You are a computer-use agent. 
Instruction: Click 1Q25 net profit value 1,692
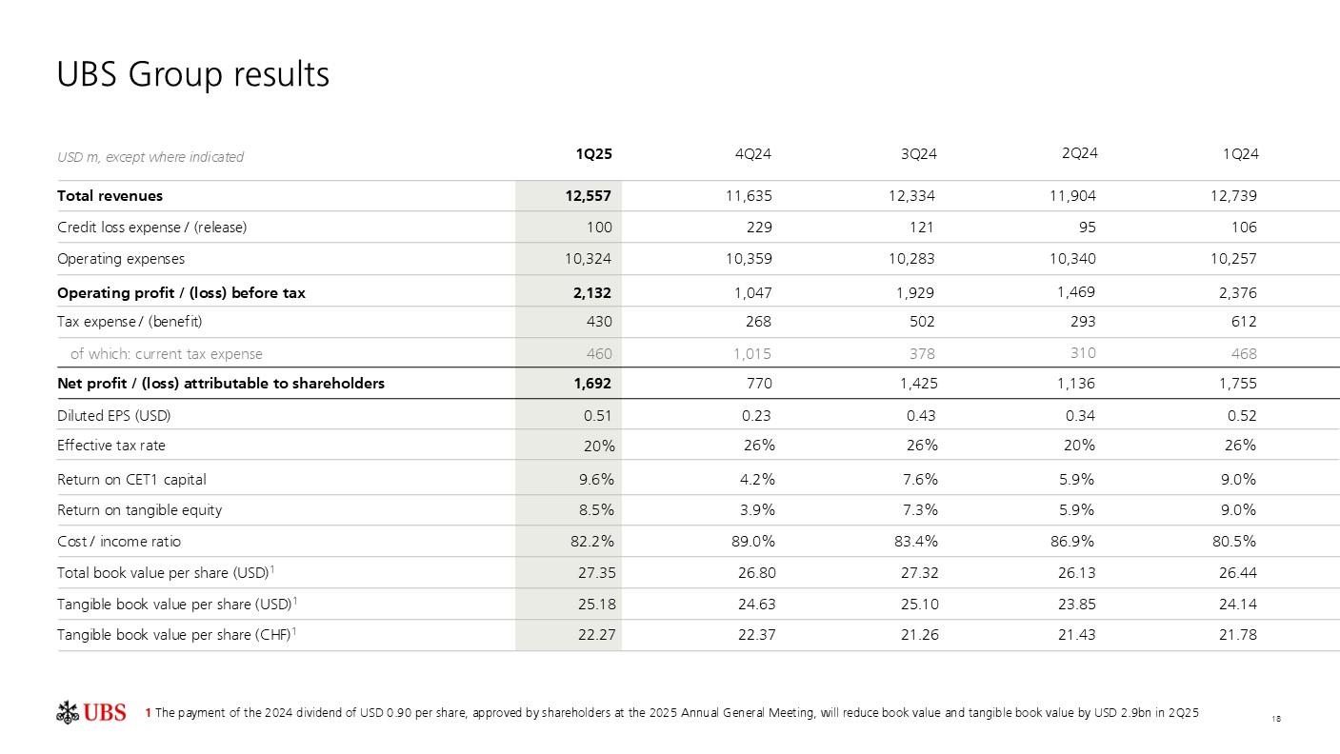[x=591, y=384]
